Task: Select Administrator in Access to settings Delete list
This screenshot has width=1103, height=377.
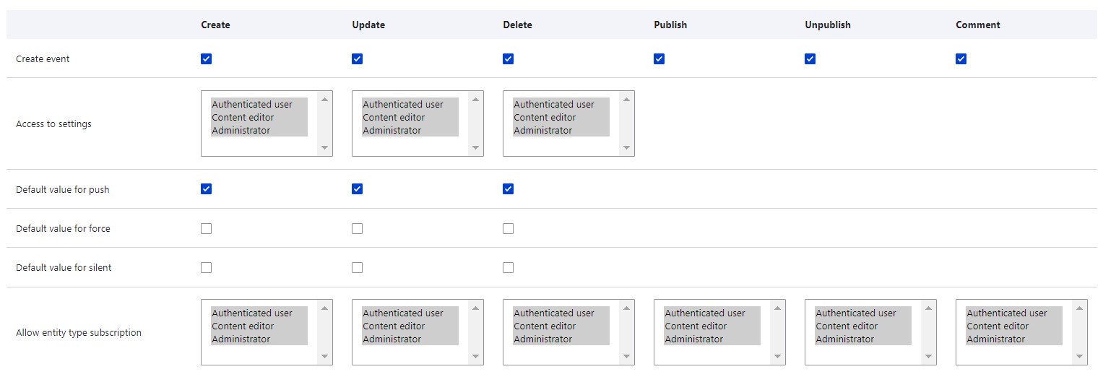Action: [x=543, y=131]
